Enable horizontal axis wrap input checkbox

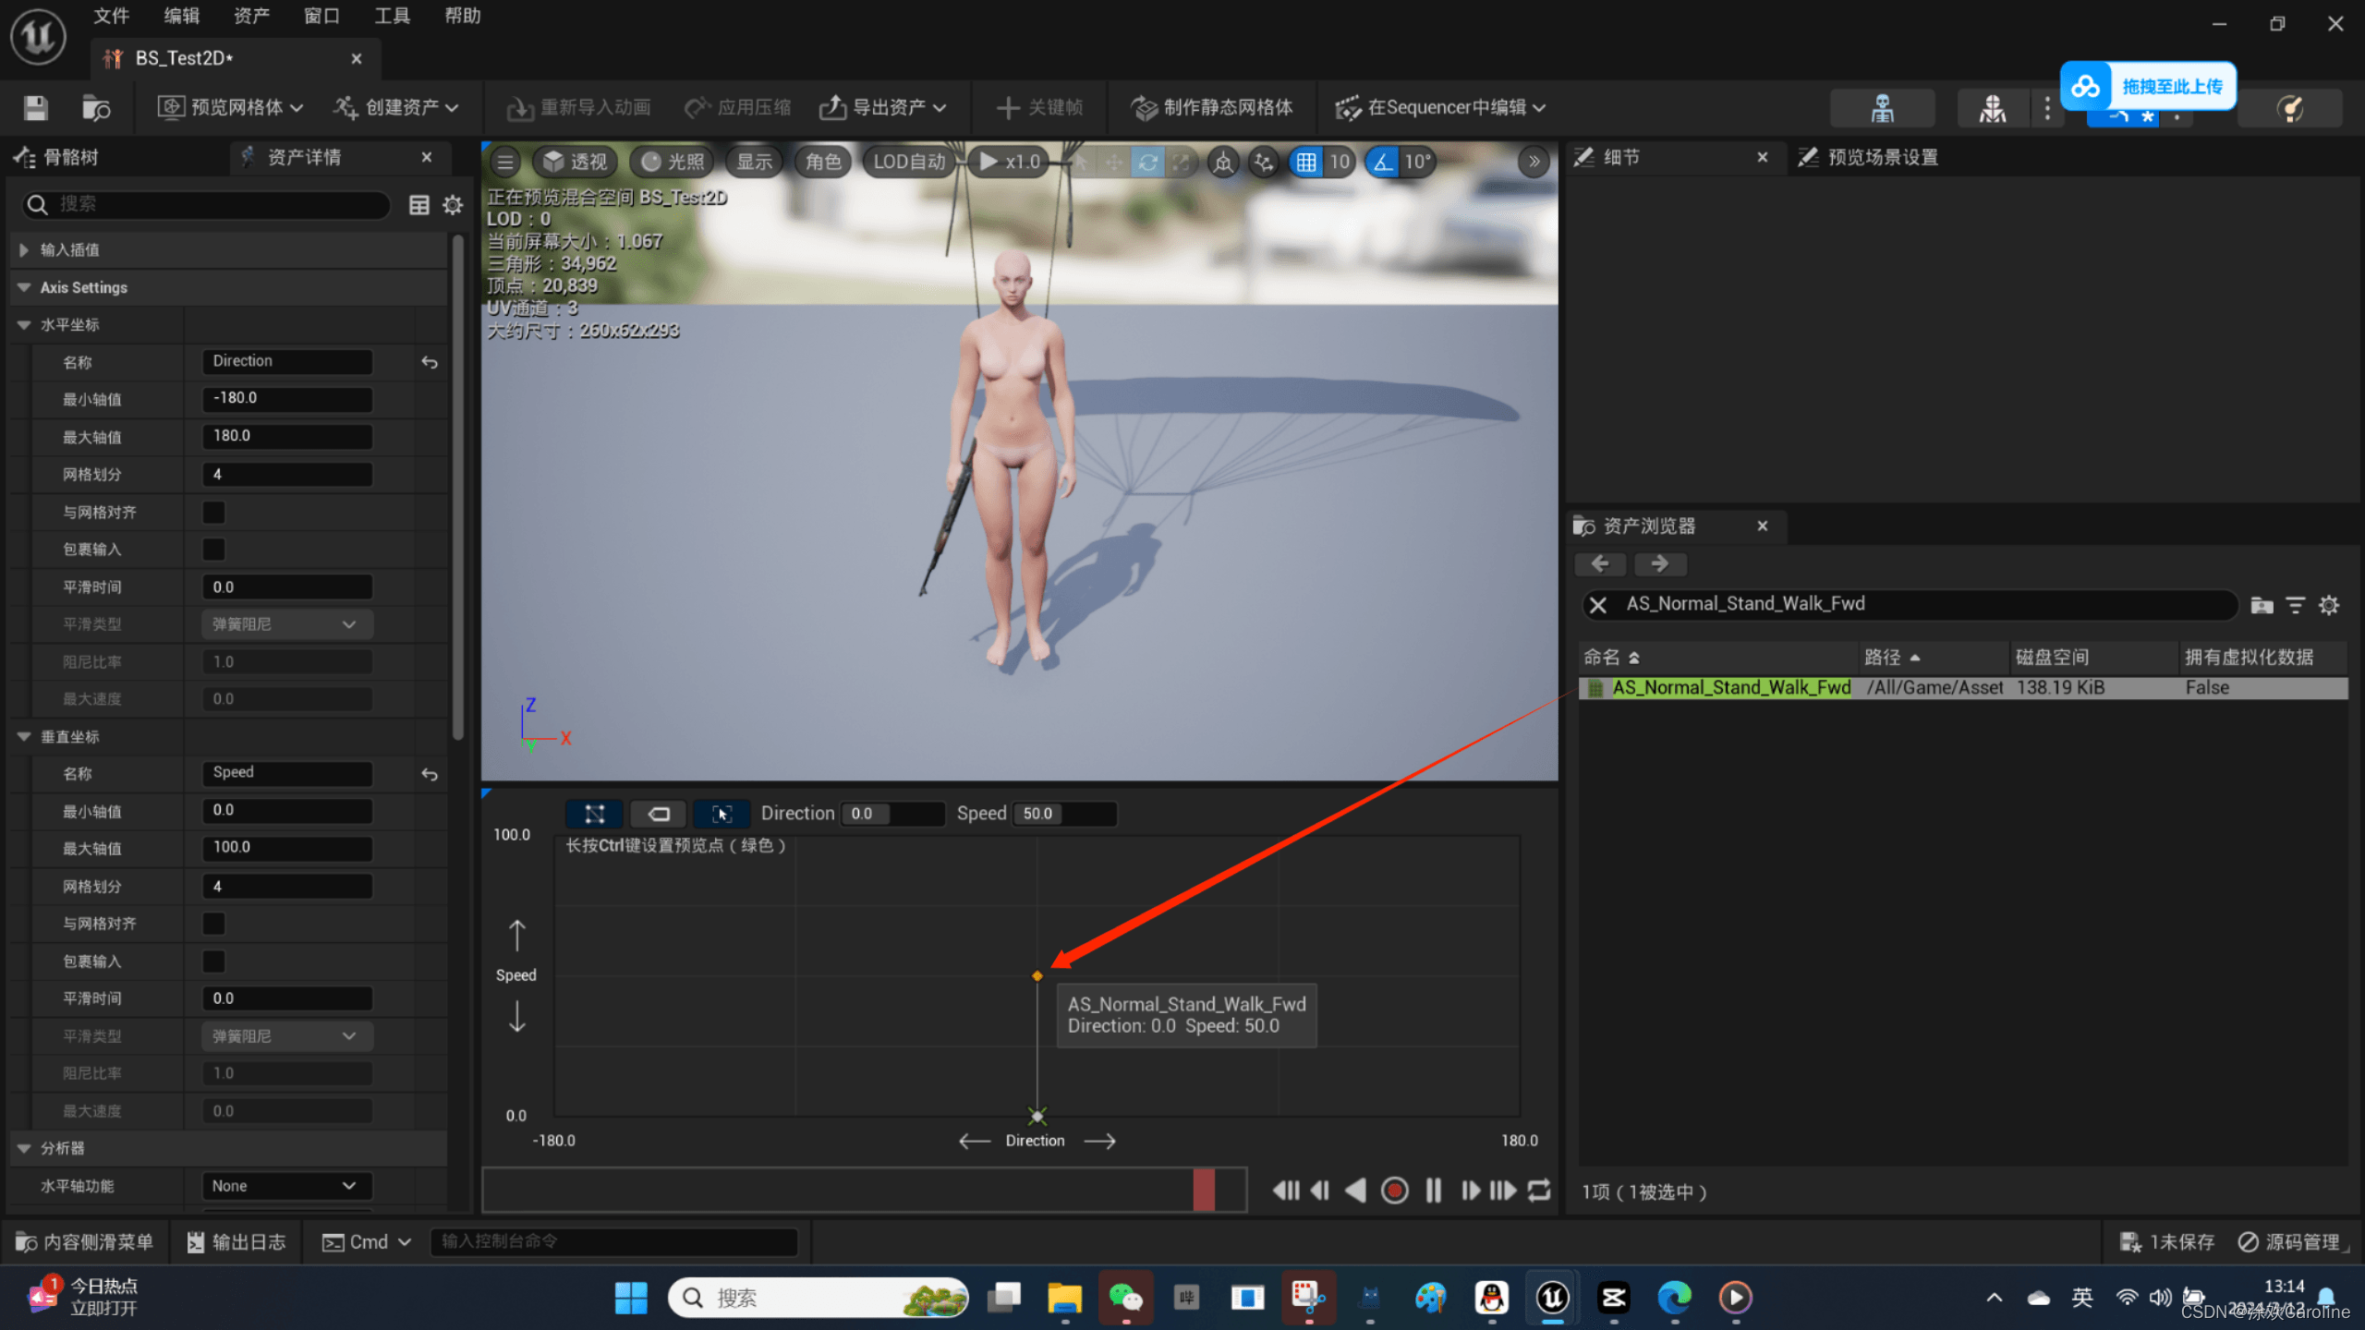(x=213, y=550)
